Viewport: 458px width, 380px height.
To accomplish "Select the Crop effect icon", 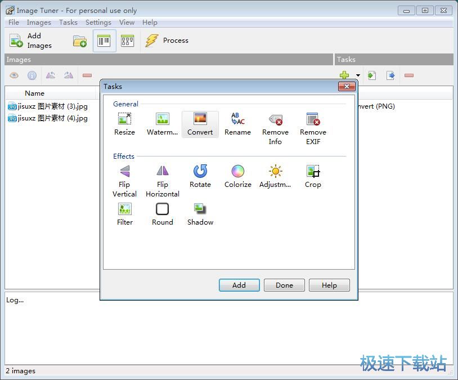I will (x=313, y=176).
